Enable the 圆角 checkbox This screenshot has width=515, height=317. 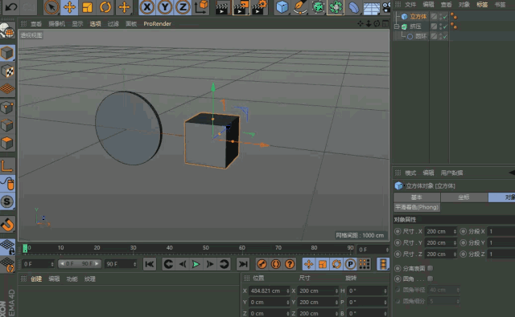[430, 278]
